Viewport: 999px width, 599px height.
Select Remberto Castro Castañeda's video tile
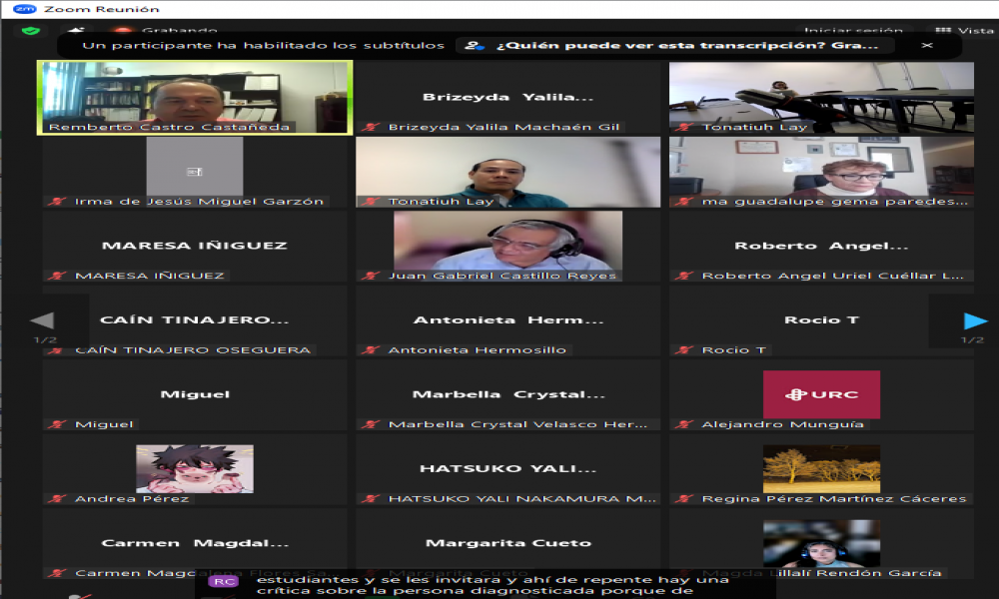click(x=195, y=96)
